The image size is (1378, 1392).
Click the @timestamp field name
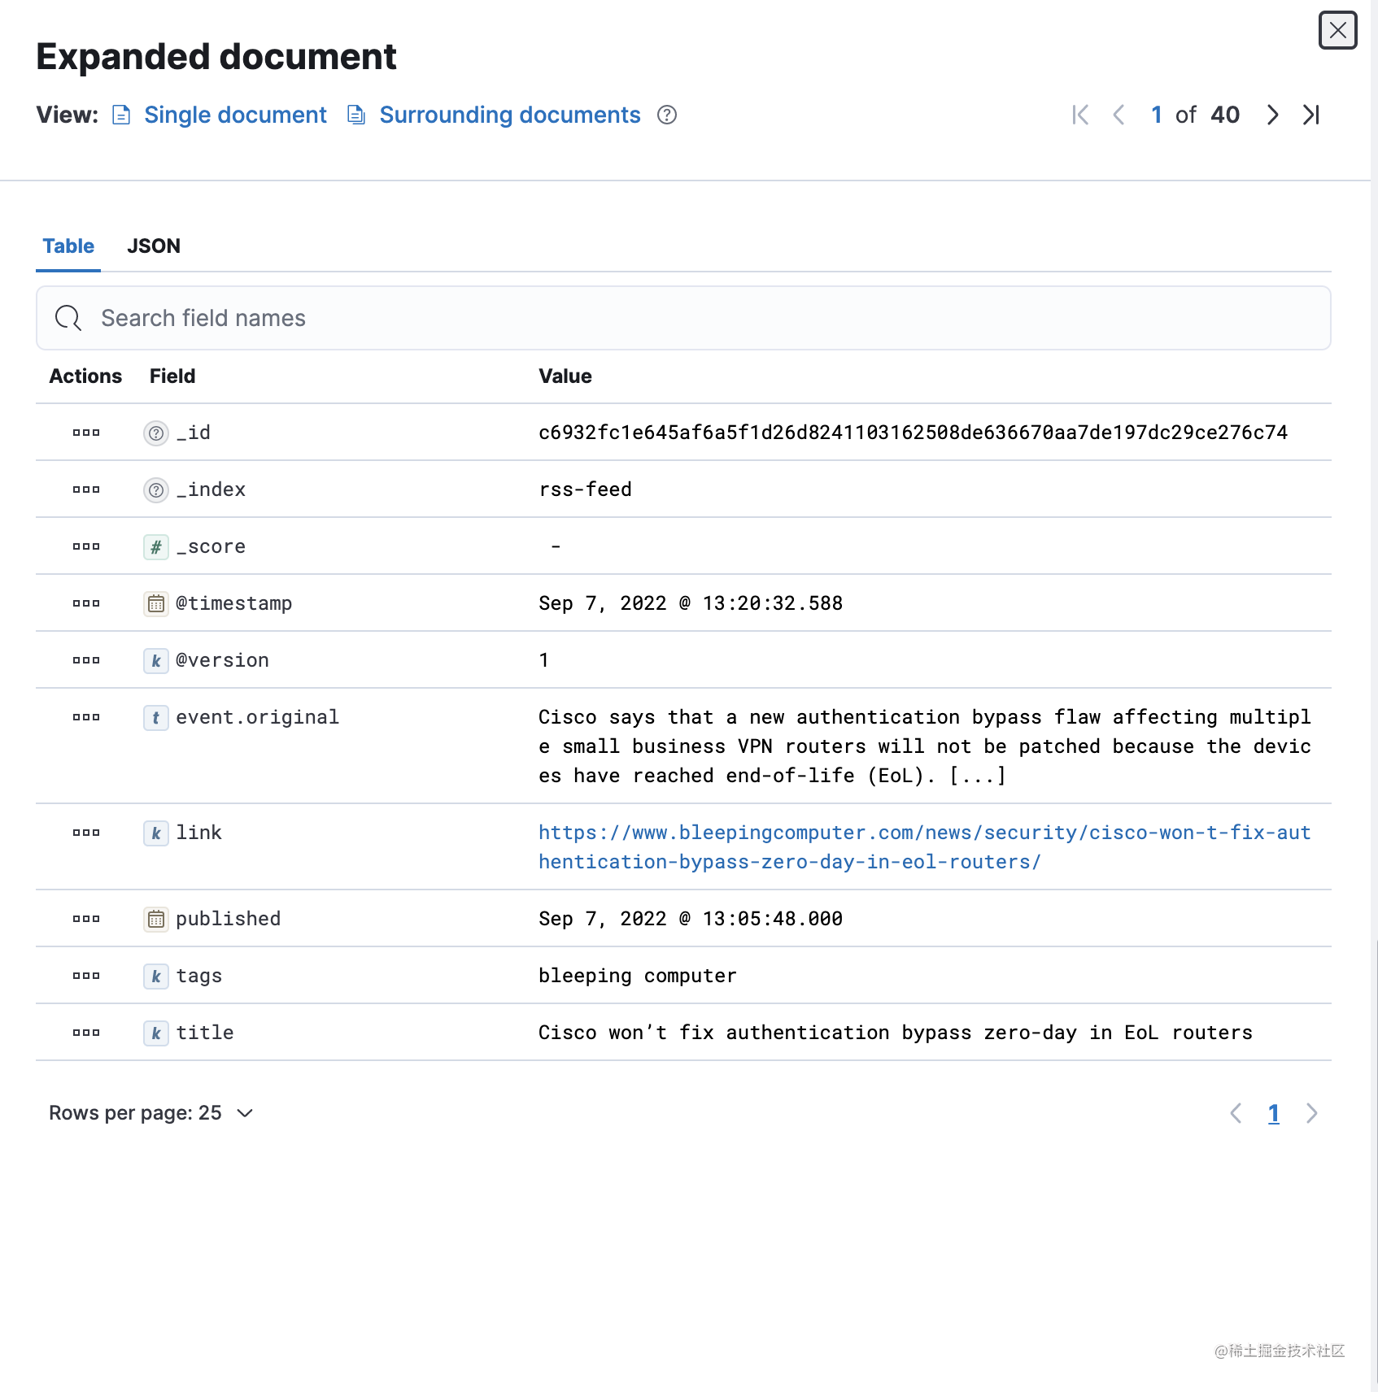[x=233, y=603]
